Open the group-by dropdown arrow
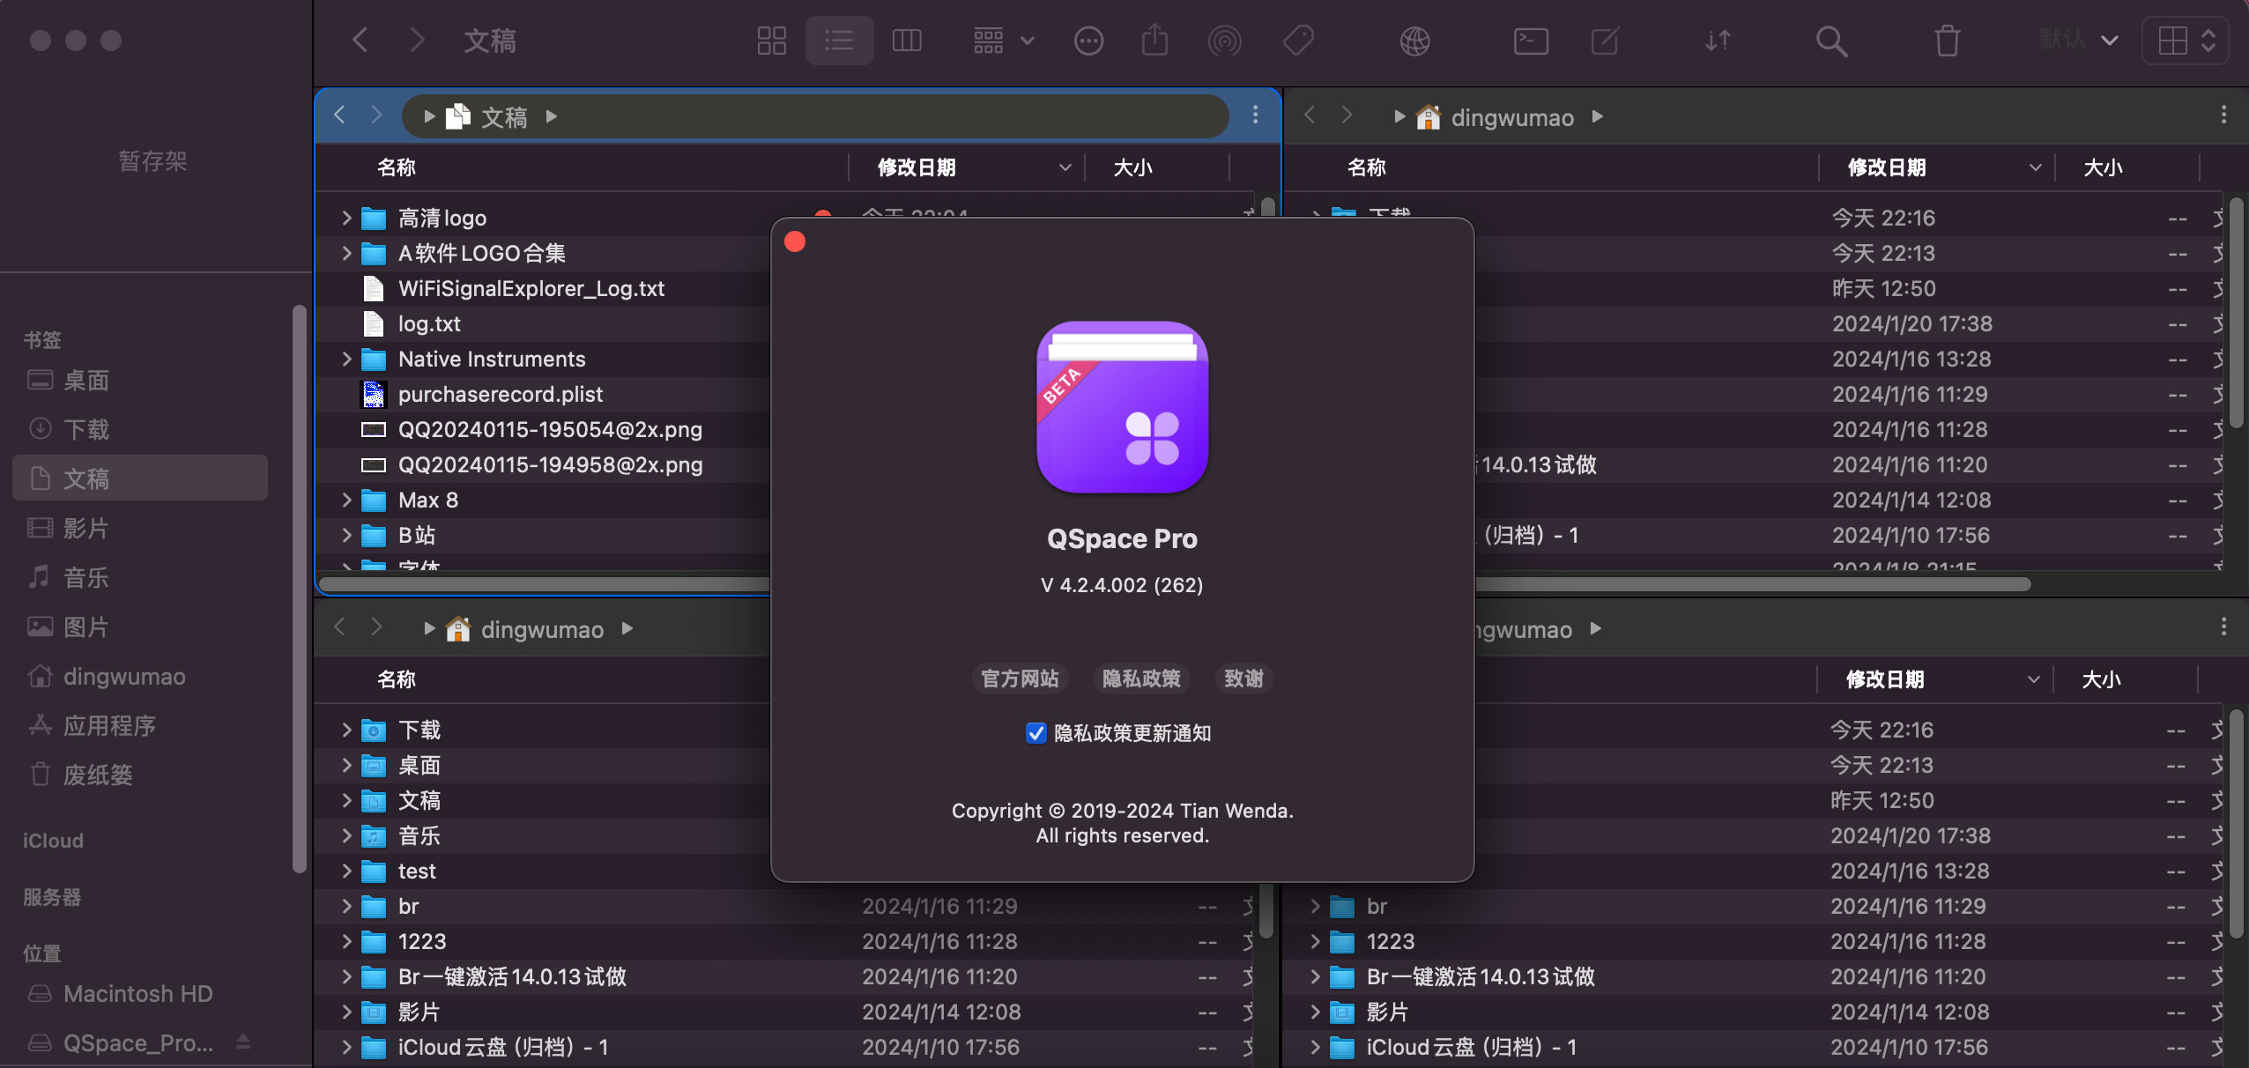This screenshot has height=1068, width=2249. tap(1028, 41)
